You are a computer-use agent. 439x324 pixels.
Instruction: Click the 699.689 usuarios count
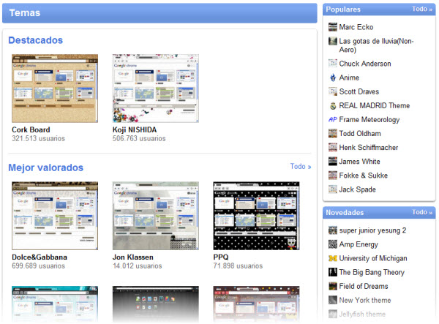pyautogui.click(x=38, y=265)
